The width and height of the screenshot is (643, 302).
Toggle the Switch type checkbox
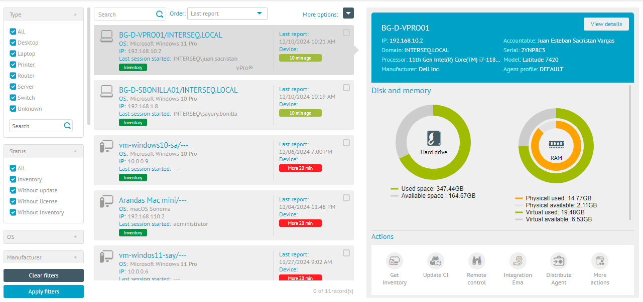click(13, 98)
